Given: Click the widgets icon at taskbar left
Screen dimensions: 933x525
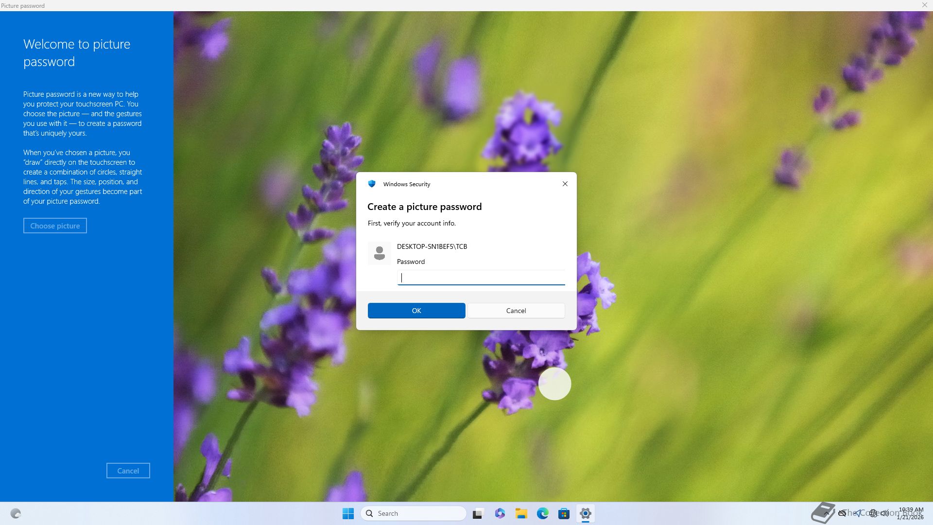Looking at the screenshot, I should pos(16,513).
